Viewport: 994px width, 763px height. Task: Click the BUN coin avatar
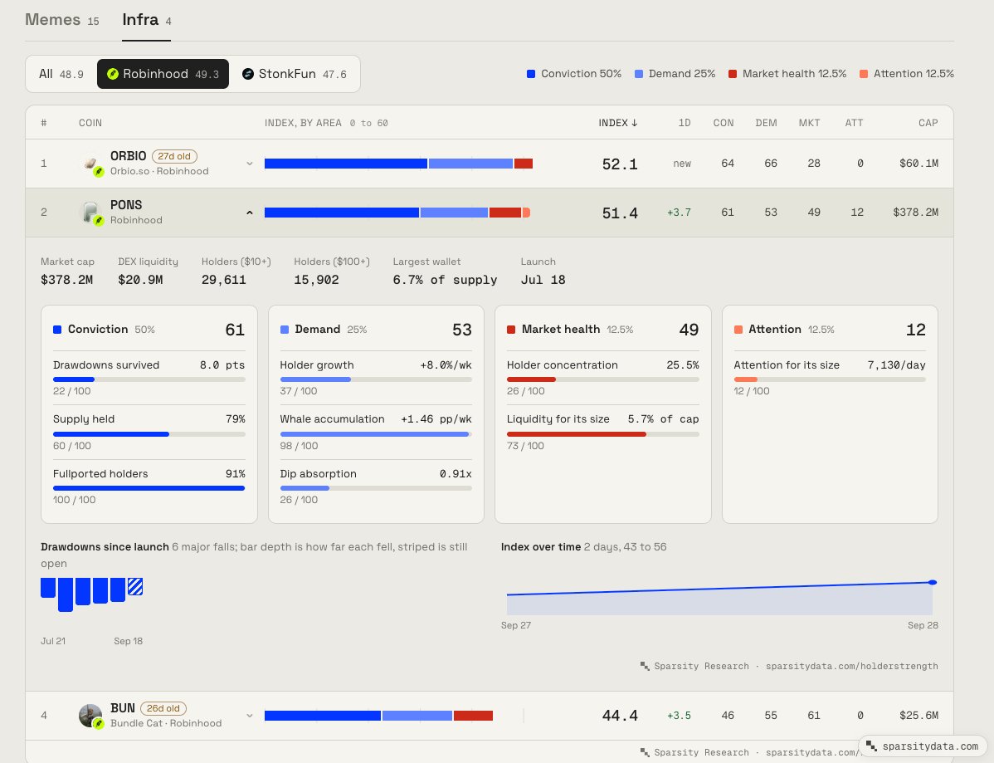pos(91,716)
